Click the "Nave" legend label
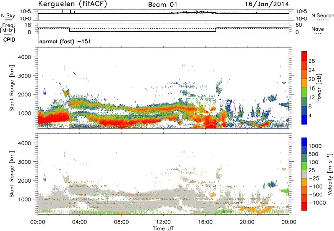Image resolution: width=334 pixels, height=231 pixels. coord(318,29)
